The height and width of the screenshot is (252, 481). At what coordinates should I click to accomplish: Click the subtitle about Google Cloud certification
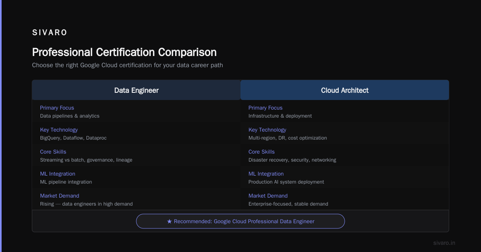point(127,65)
